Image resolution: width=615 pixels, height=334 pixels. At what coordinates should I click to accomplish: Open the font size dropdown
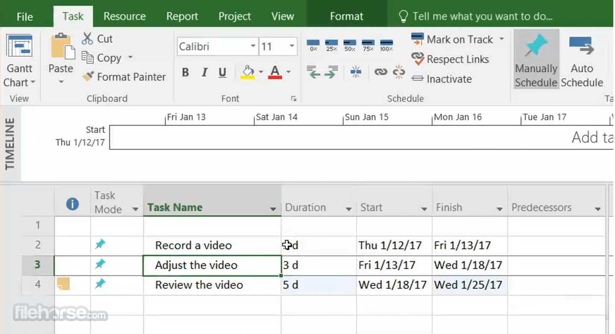(292, 46)
